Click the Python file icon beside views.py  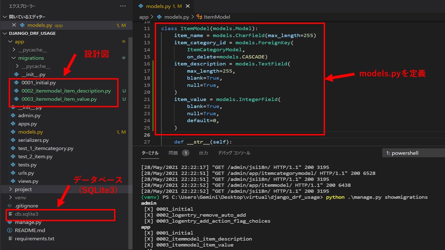click(x=13, y=181)
